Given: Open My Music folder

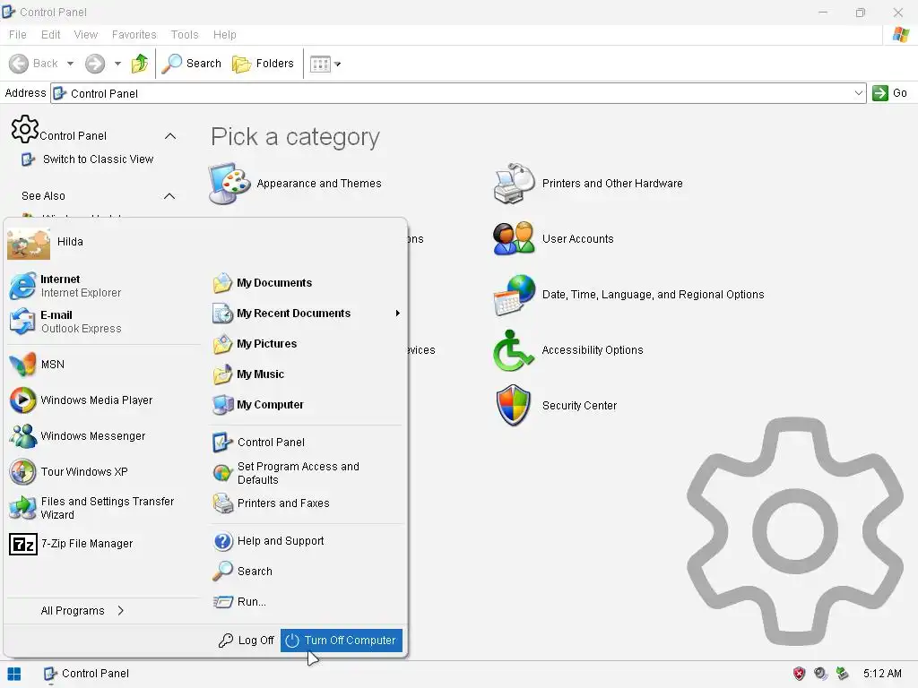Looking at the screenshot, I should tap(248, 374).
